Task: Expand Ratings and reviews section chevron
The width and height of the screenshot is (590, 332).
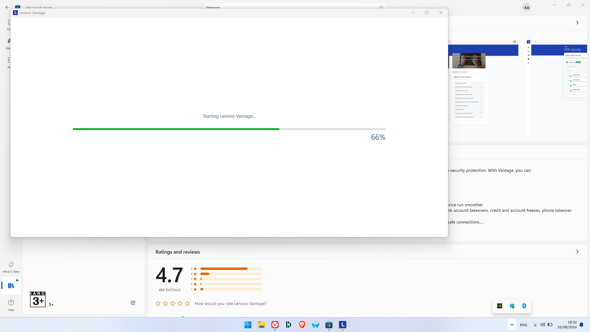Action: click(577, 252)
